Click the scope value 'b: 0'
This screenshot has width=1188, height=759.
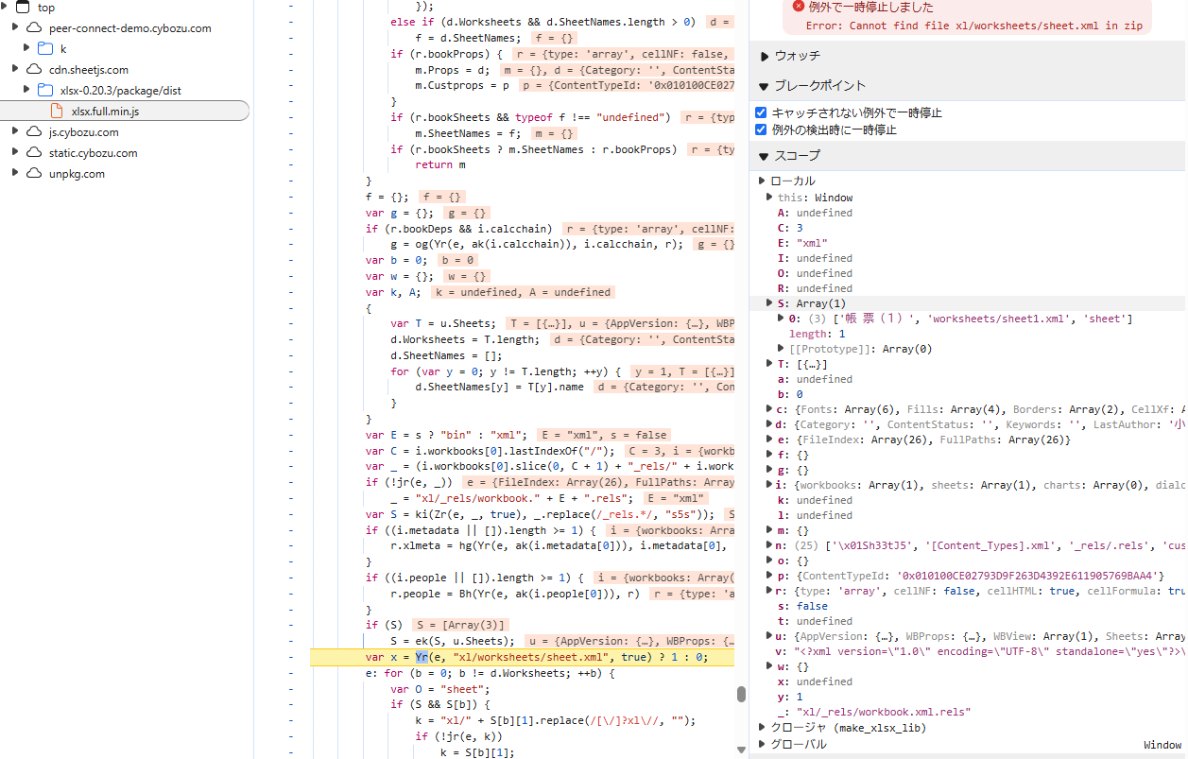(x=790, y=394)
